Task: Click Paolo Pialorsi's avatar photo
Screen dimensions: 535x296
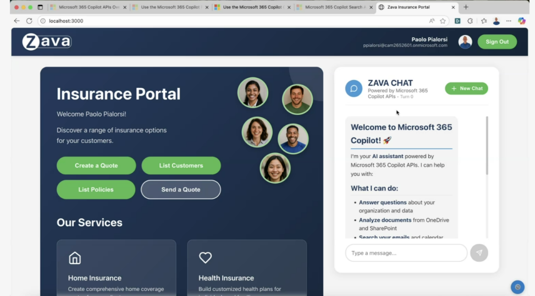Action: click(465, 42)
